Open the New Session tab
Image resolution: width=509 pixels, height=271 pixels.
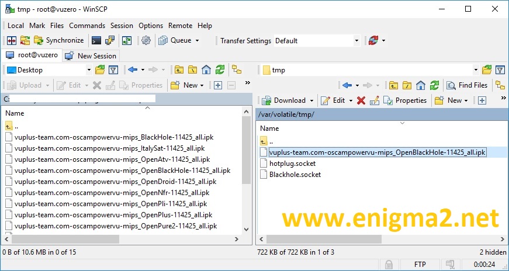[91, 56]
